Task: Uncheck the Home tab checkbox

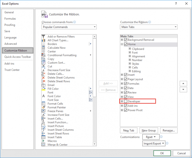Action: 125,44
